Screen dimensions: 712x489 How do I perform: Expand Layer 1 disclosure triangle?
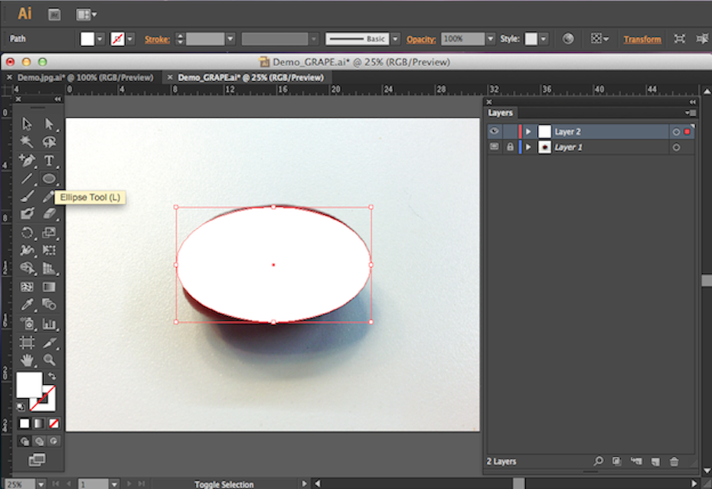pos(528,147)
